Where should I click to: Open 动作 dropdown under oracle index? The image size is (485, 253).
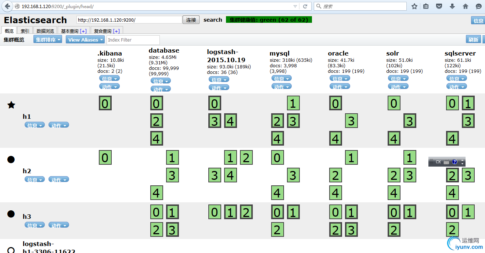pos(340,86)
